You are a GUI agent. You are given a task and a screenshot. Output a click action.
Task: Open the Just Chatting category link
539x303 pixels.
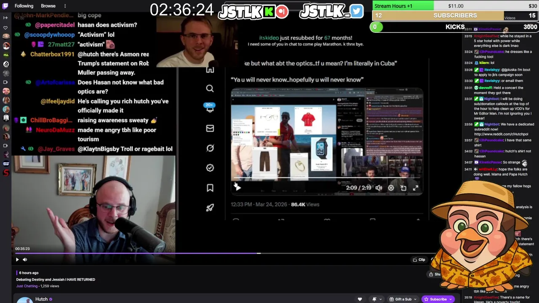coord(27,286)
